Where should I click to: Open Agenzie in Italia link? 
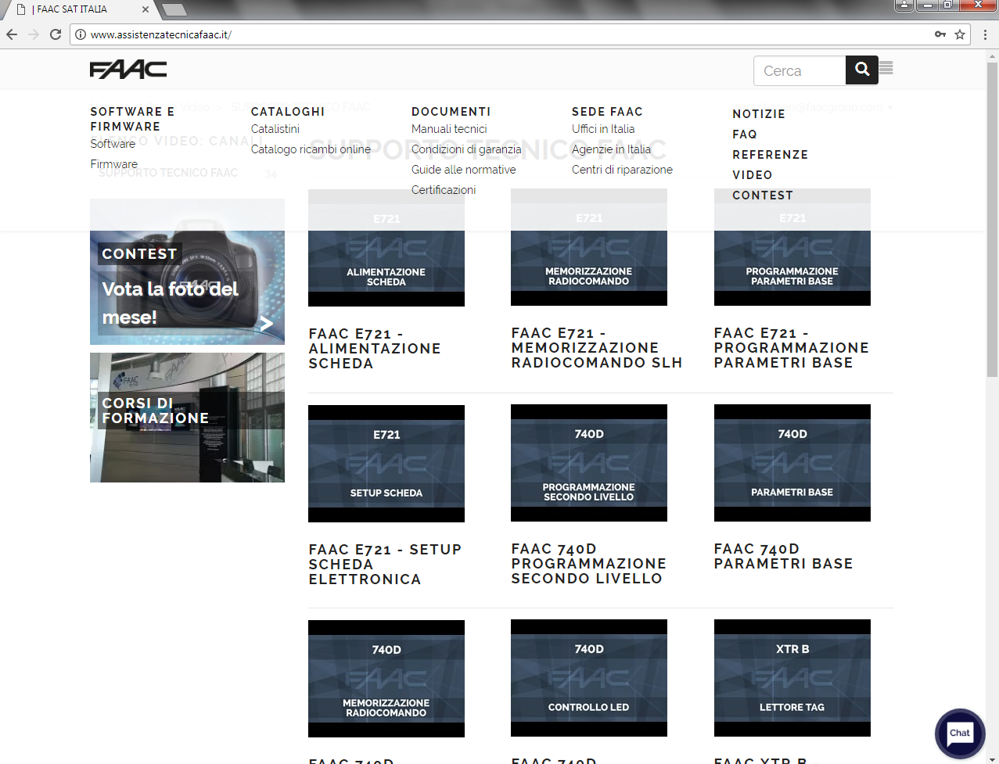coord(611,149)
